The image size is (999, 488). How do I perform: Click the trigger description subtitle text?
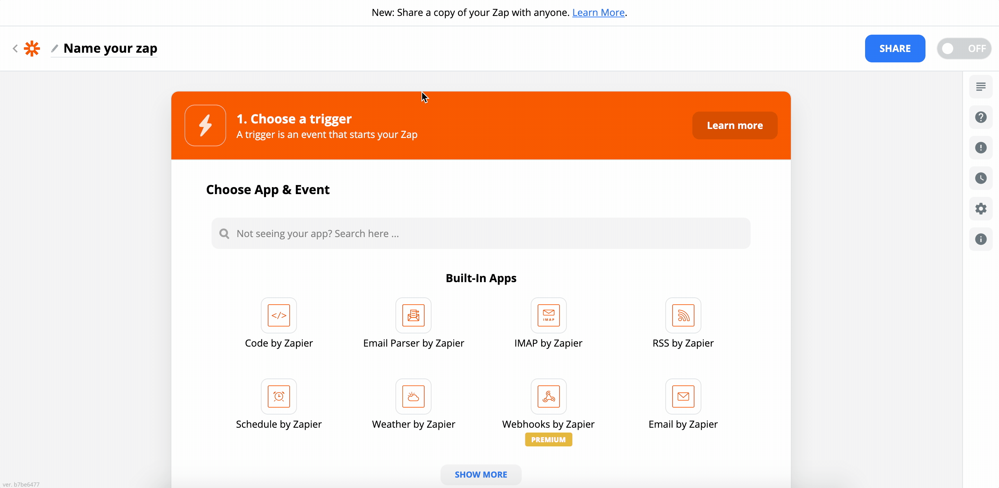click(327, 134)
